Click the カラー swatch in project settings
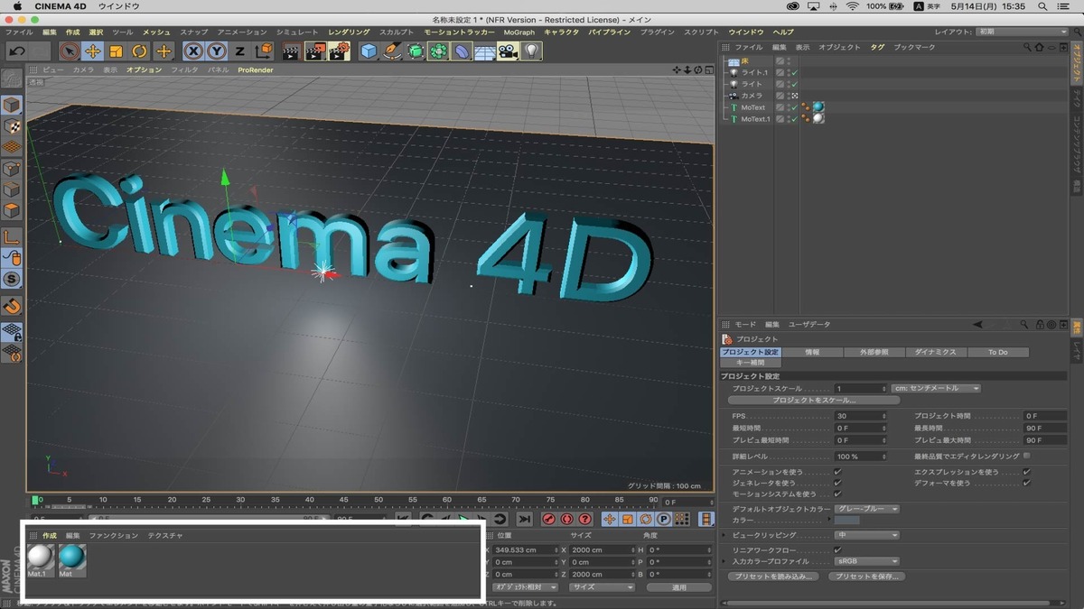 (847, 521)
